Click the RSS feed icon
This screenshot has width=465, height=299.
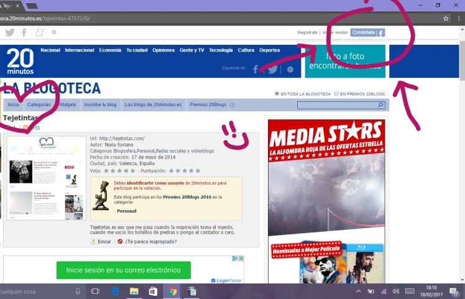(x=26, y=127)
